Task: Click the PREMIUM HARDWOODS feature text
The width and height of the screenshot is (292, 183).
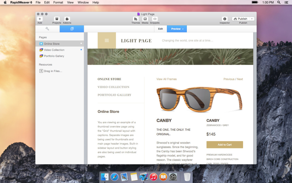Action: click(x=219, y=155)
